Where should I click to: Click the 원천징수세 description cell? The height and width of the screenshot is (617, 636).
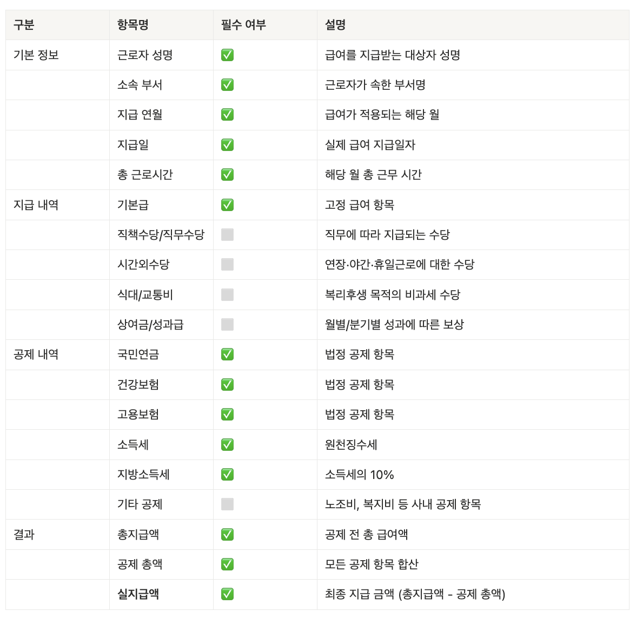[x=351, y=445]
